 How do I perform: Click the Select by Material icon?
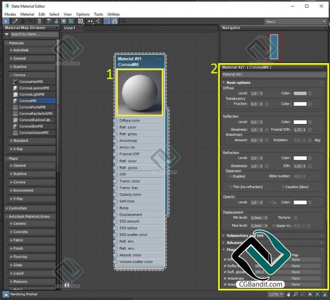click(x=124, y=21)
